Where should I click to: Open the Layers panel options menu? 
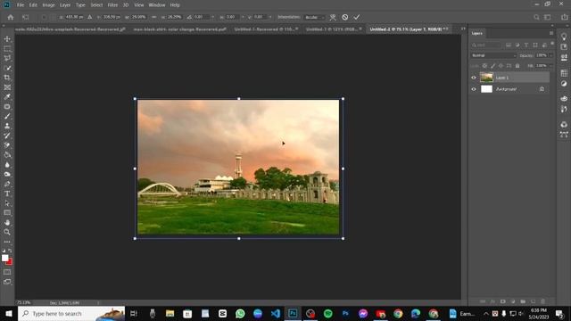(x=551, y=33)
